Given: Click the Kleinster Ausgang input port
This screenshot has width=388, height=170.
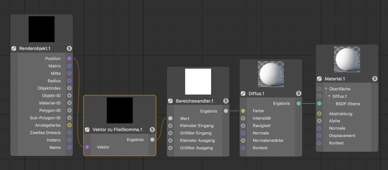Looking at the screenshot, I should [170, 141].
